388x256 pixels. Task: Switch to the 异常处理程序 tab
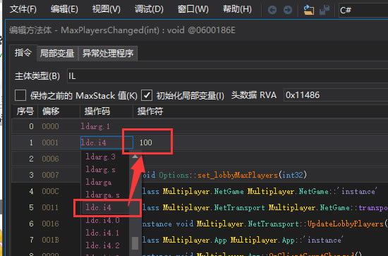[x=108, y=54]
